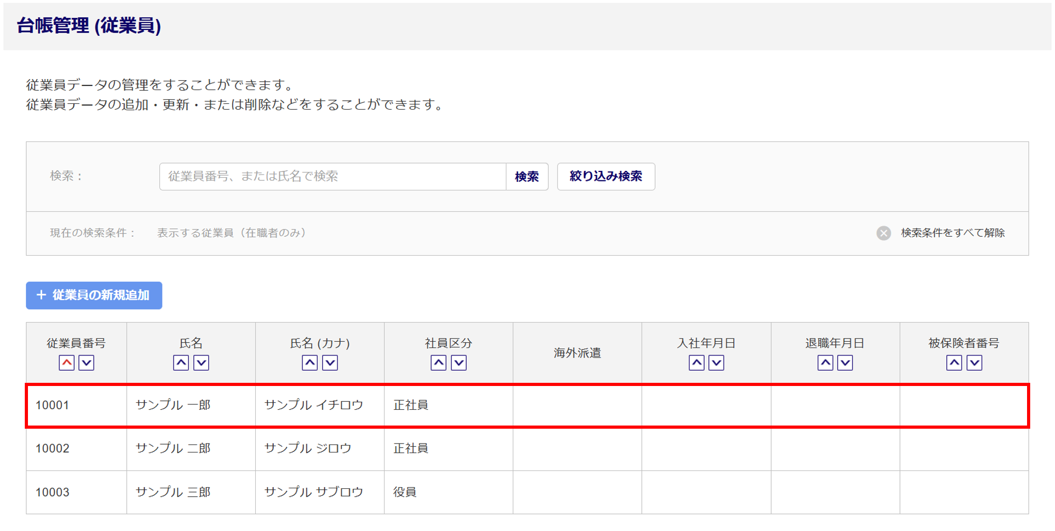Sort 氏名 (カナ) column ascending
Screen dimensions: 1055x531
pyautogui.click(x=310, y=363)
